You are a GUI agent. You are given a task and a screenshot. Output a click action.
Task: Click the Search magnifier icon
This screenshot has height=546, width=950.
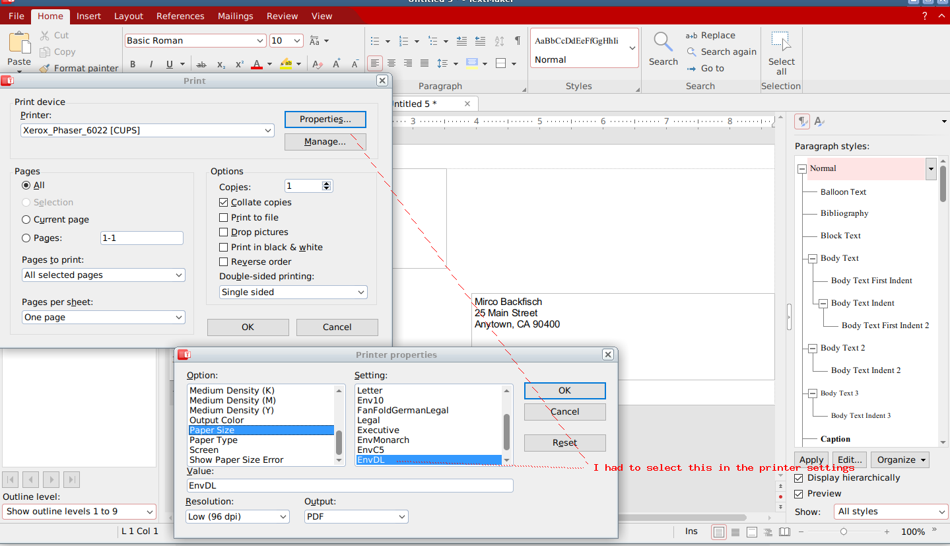663,42
